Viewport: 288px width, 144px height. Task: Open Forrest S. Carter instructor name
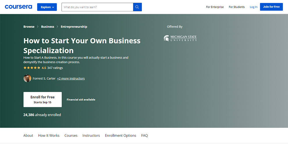click(x=44, y=78)
